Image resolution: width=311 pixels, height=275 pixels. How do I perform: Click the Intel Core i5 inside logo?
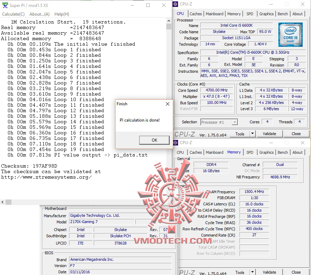[291, 35]
